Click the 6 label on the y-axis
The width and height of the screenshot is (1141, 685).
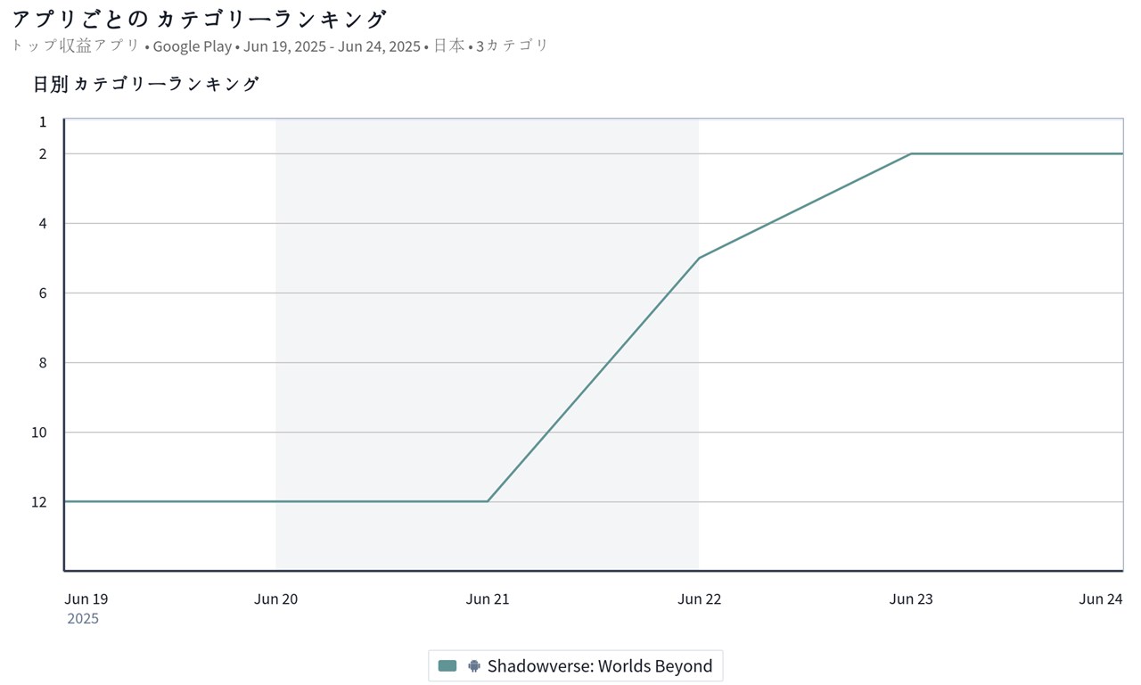[x=43, y=293]
